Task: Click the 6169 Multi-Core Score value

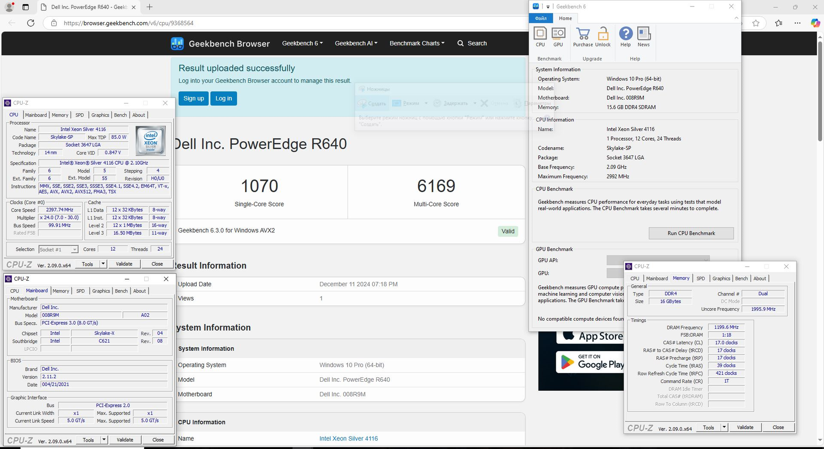Action: pos(436,186)
